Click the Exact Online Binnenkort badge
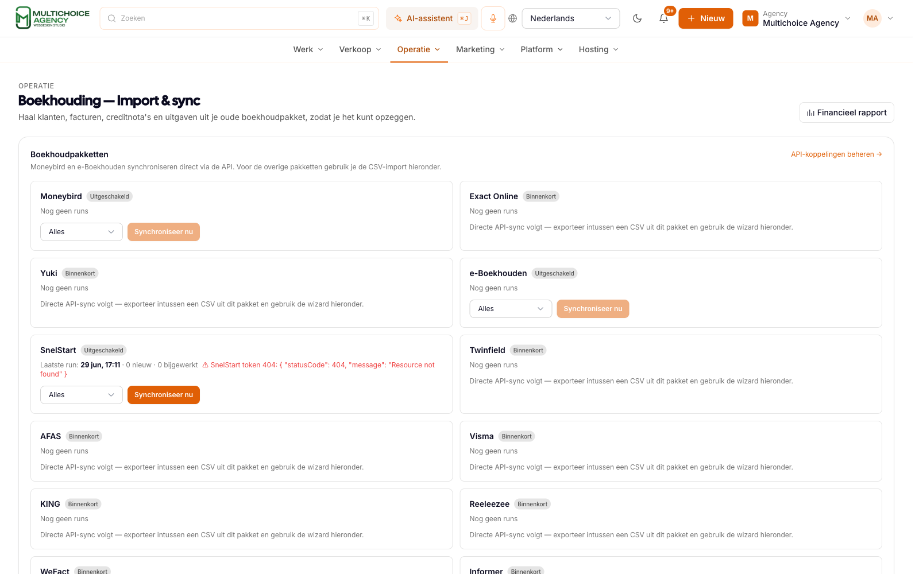 541,196
